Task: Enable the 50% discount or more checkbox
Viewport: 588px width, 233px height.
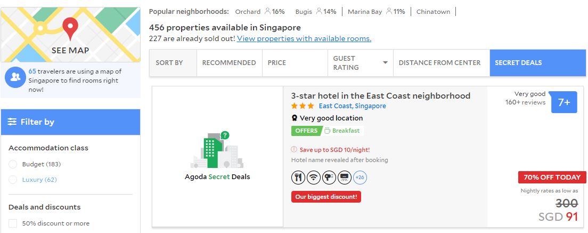Action: (13, 223)
